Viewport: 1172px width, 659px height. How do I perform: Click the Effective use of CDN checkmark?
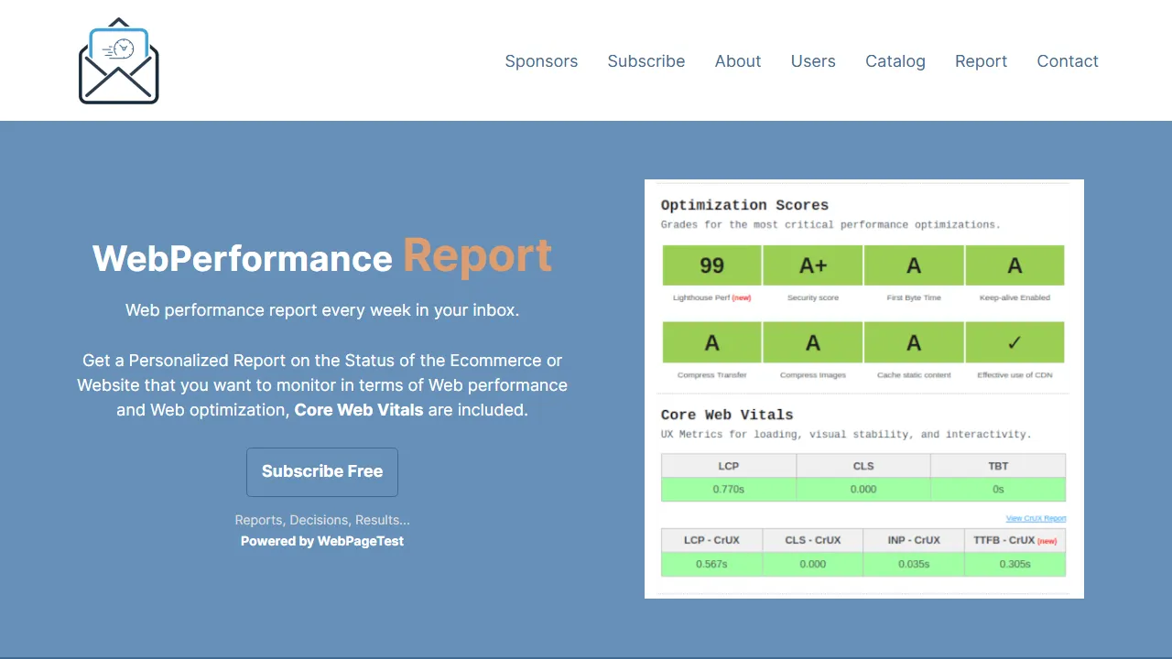click(1015, 341)
